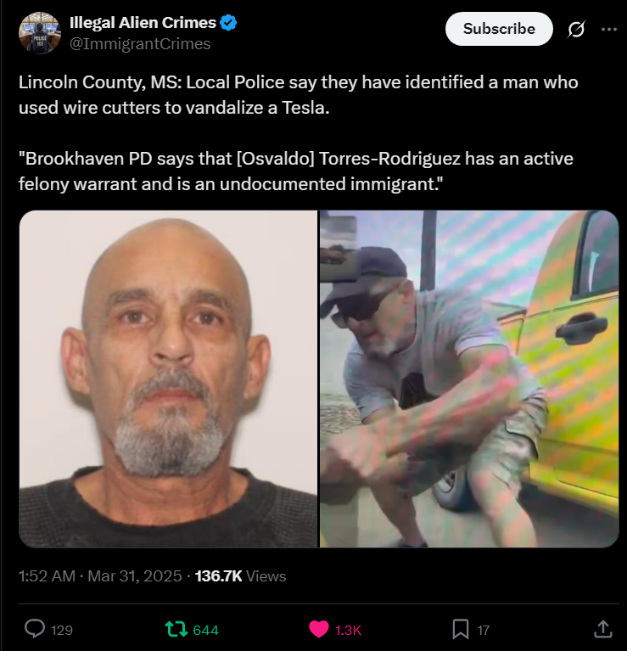Click the Subscribe button

click(499, 29)
